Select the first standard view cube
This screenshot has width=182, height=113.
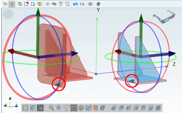(114, 108)
